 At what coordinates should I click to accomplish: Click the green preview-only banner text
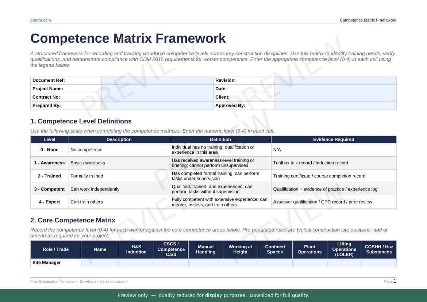(x=213, y=295)
